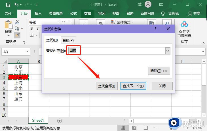207x131 pixels.
Task: Click the dialog help question mark
Action: point(155,29)
